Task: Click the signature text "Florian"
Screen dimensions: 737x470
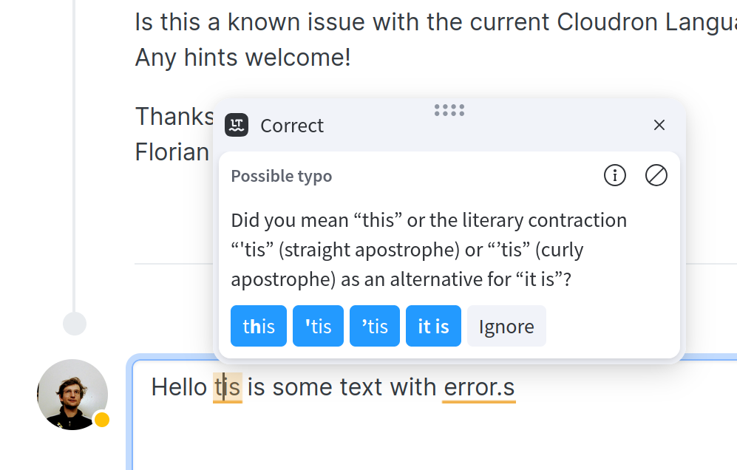Action: point(172,152)
